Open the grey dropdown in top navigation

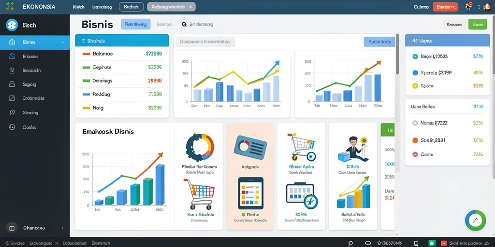[x=171, y=7]
